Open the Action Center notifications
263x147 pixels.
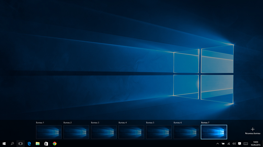click(x=240, y=143)
